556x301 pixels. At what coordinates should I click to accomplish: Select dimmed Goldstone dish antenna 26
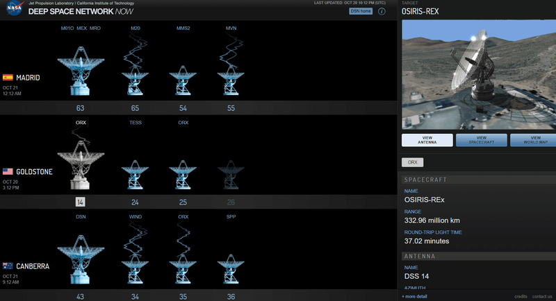(231, 175)
